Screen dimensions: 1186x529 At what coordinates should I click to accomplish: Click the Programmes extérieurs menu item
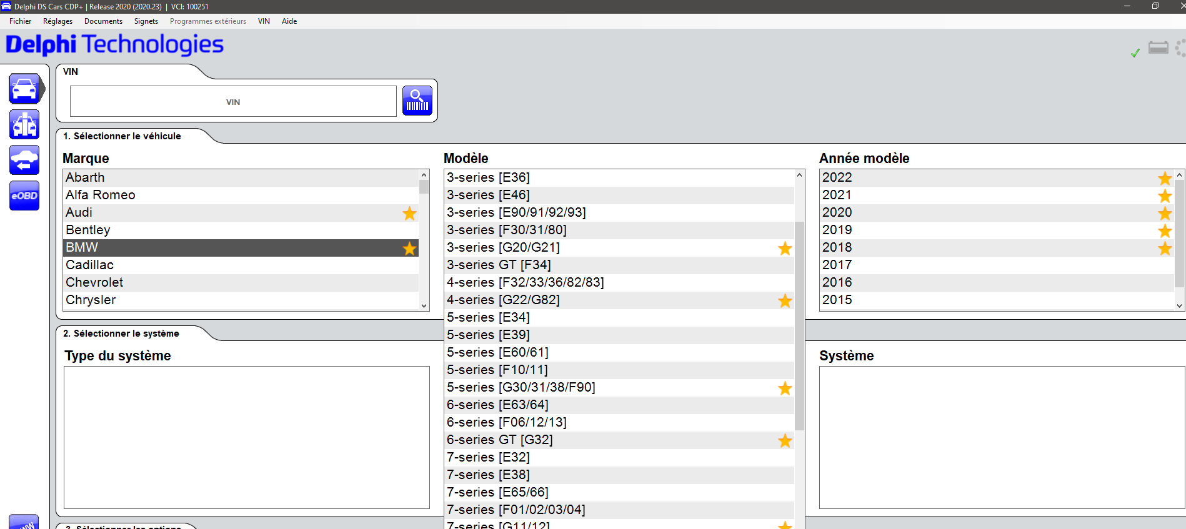click(x=208, y=21)
